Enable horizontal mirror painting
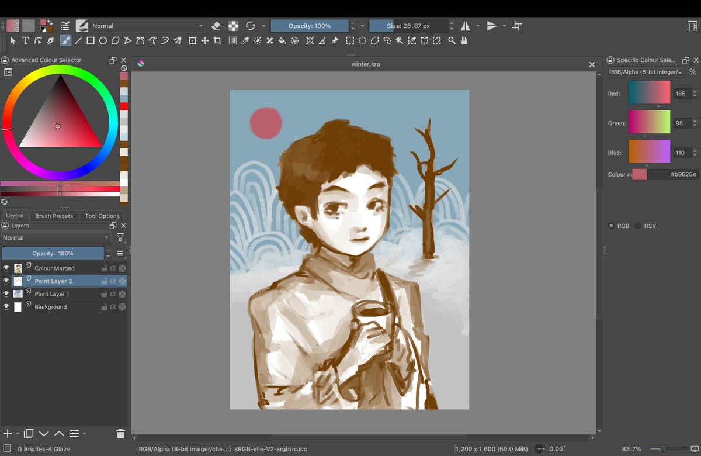This screenshot has width=701, height=456. pos(466,26)
